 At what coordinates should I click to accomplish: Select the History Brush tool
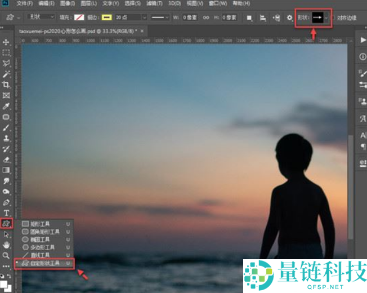point(6,149)
